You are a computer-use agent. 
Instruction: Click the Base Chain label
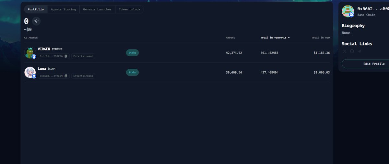click(366, 15)
